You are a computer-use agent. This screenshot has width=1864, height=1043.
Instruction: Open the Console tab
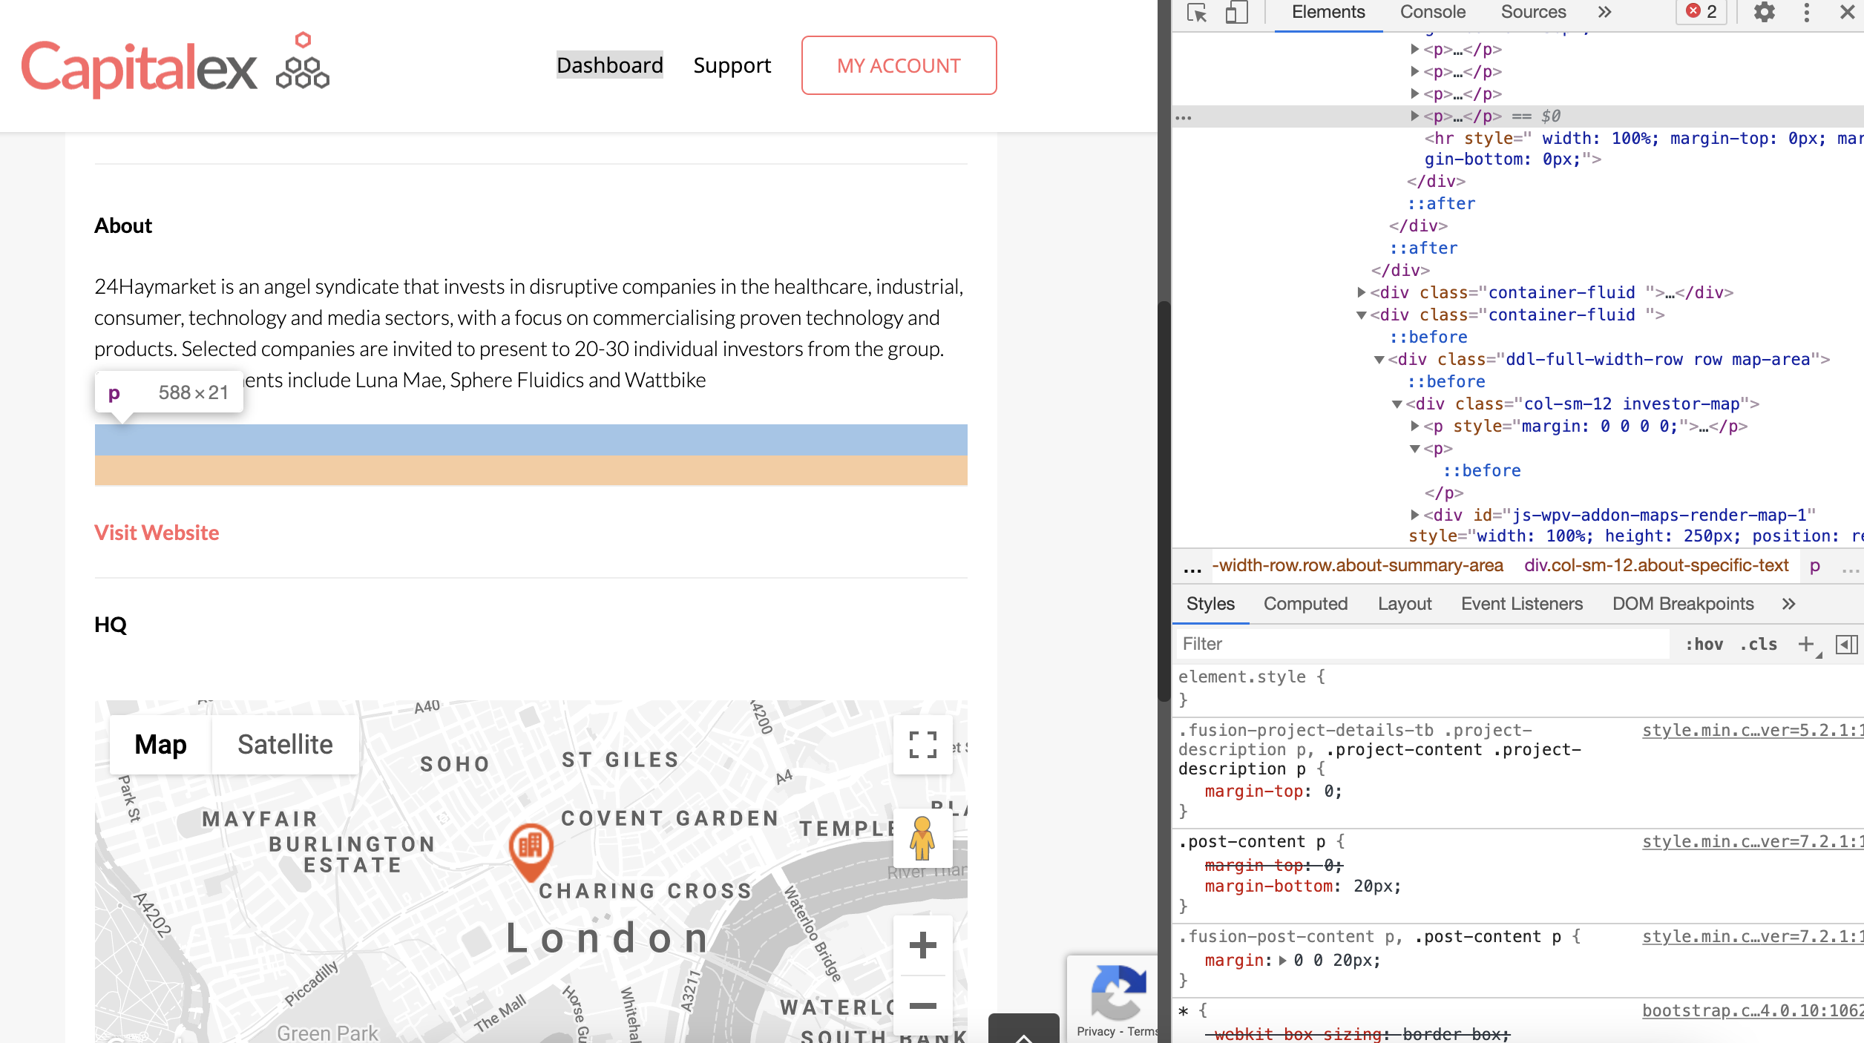[1432, 13]
